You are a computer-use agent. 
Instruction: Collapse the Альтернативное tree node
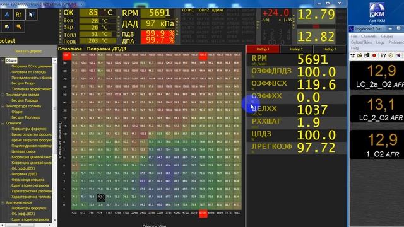[x=3, y=202]
